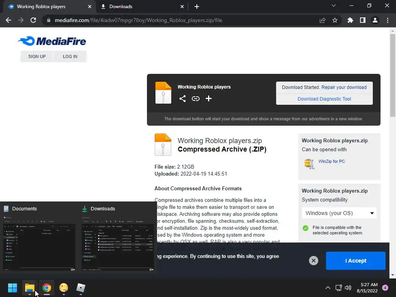Open a new browser tab
The width and height of the screenshot is (396, 297).
click(197, 7)
